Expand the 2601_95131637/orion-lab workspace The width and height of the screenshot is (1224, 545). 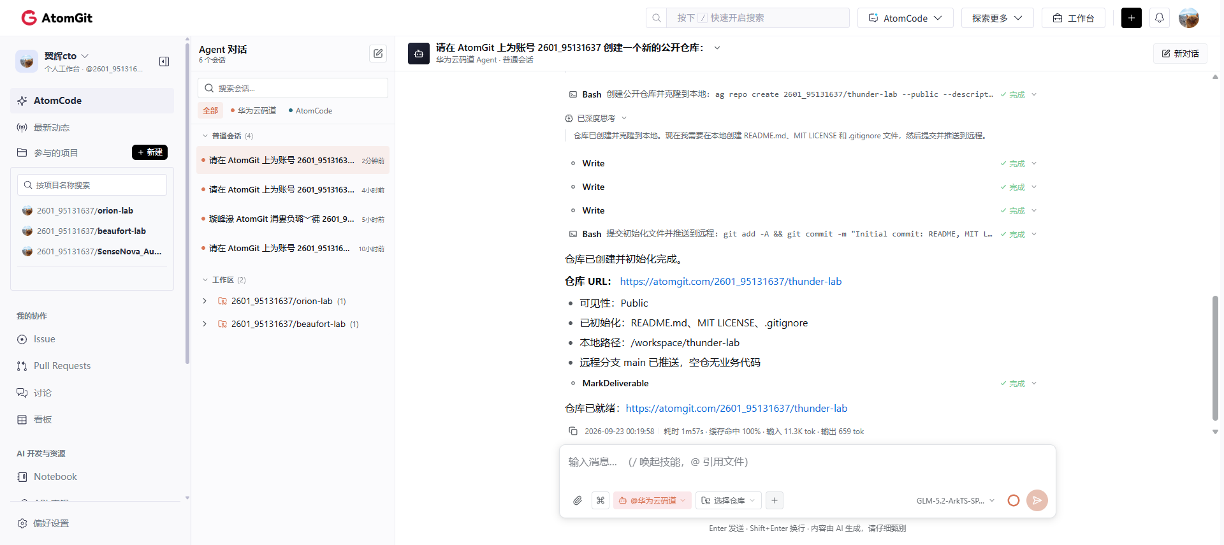tap(205, 301)
